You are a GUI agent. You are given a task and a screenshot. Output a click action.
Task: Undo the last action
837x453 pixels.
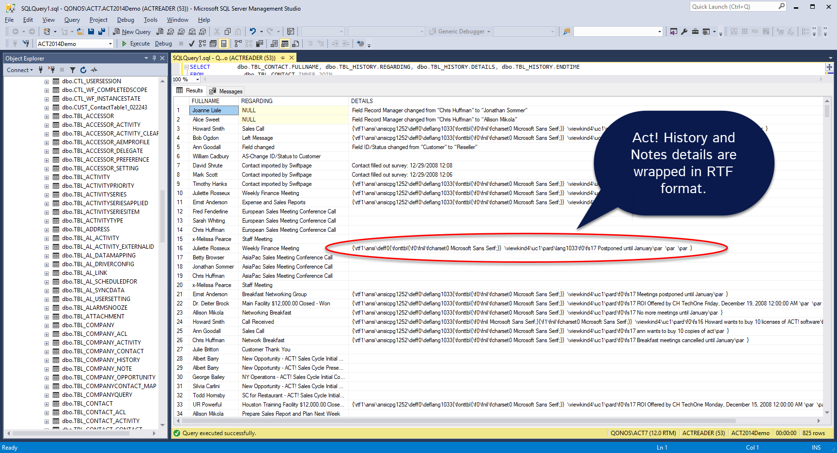coord(252,31)
